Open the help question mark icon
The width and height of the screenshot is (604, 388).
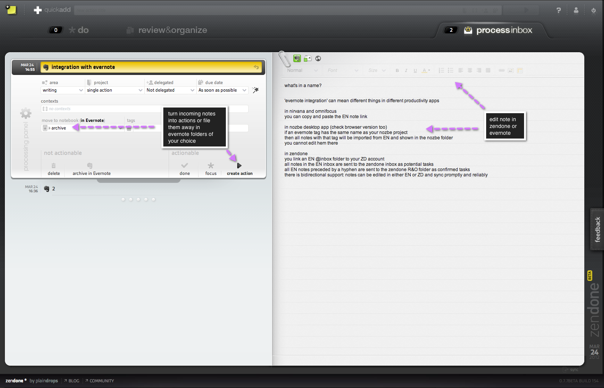point(559,10)
